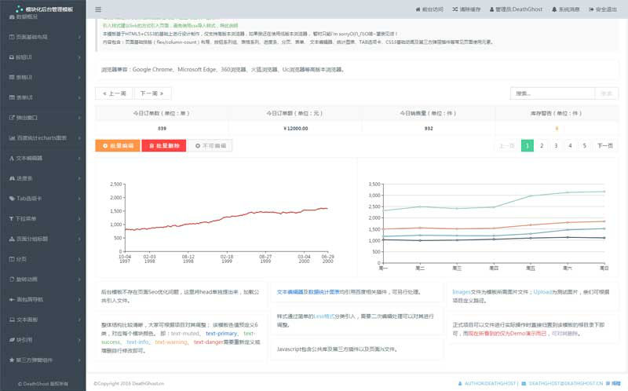
Task: Open the 表格UI sidebar menu item
Action: (x=43, y=77)
